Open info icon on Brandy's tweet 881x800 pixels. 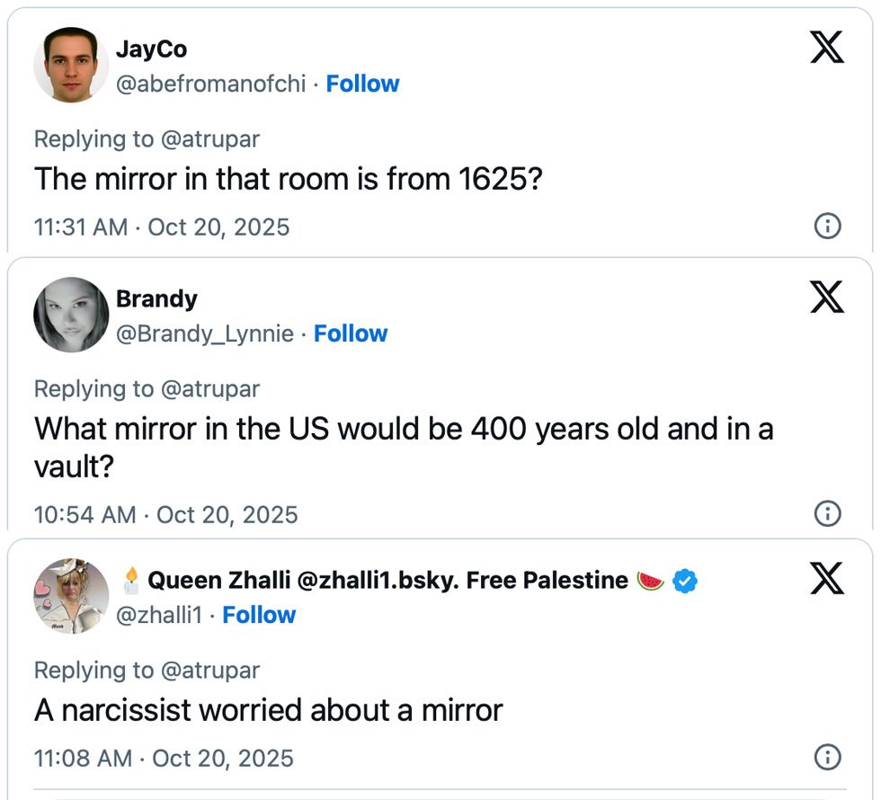pos(826,513)
